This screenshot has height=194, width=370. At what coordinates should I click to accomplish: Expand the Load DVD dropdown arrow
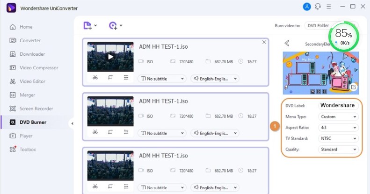[121, 25]
